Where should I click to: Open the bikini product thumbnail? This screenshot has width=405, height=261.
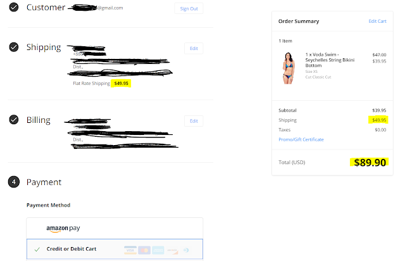(289, 68)
